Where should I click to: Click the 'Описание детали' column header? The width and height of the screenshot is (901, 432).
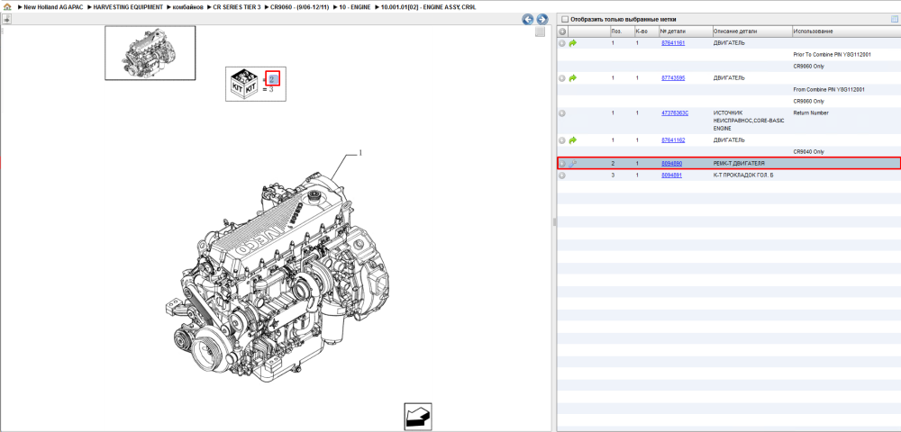[751, 31]
